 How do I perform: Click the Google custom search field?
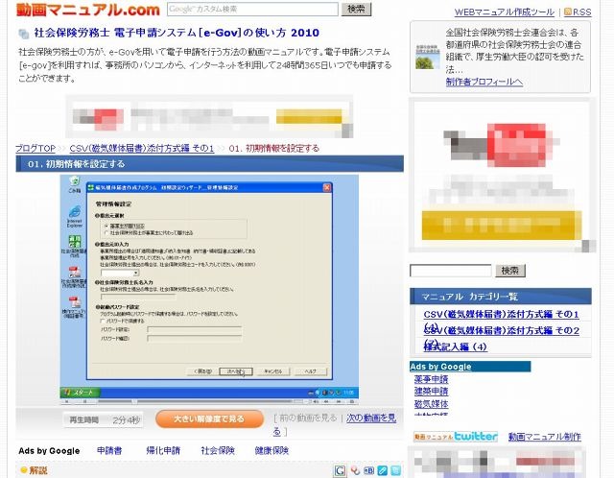tap(252, 9)
